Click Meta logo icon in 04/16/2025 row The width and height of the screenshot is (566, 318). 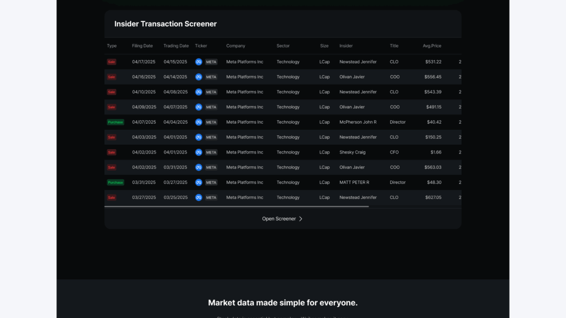pos(198,77)
